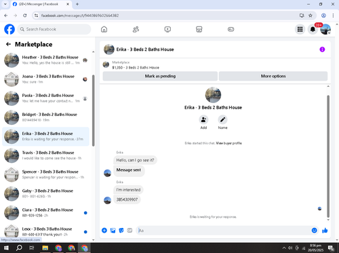The height and width of the screenshot is (253, 339).
Task: Open the emoji picker icon
Action: (314, 231)
